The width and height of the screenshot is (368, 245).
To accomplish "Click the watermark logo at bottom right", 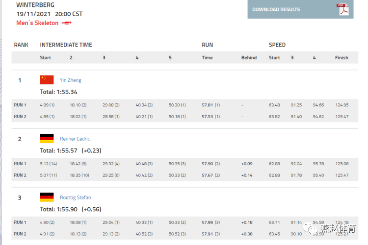I will (x=330, y=228).
